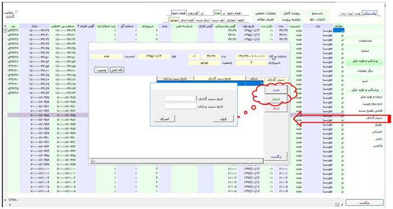Confirm with the قبول button
Image resolution: width=393 pixels, height=209 pixels.
coord(223,118)
